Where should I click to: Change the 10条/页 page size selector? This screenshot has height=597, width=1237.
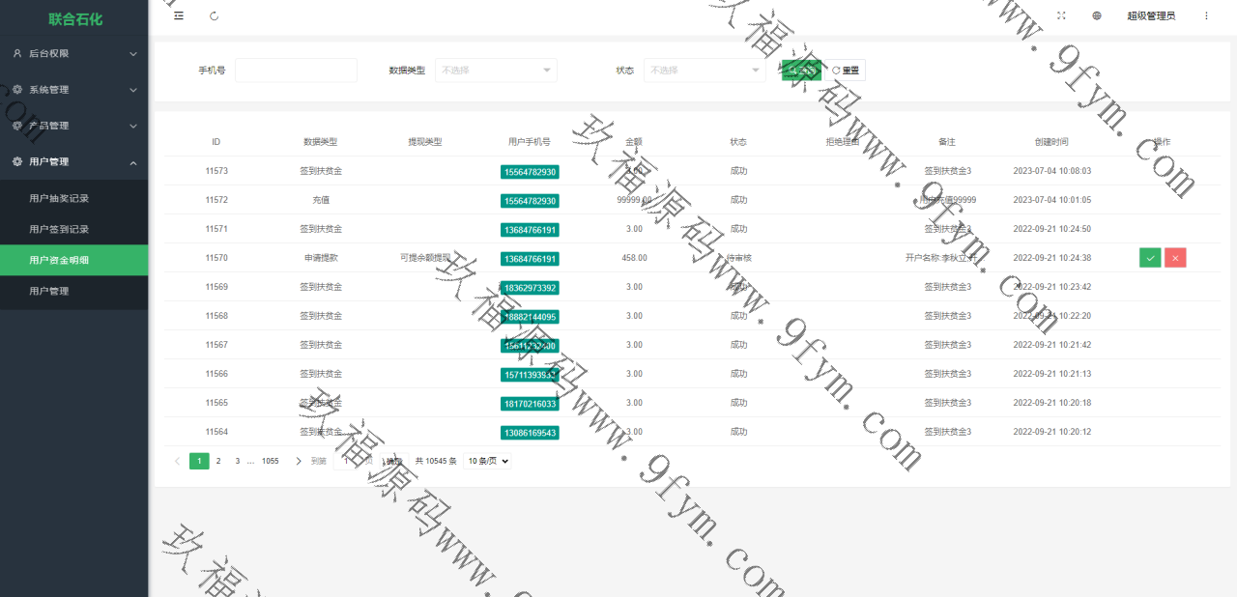(x=487, y=461)
